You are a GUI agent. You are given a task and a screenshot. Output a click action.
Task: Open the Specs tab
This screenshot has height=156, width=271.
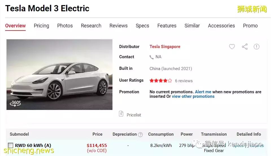tap(142, 26)
